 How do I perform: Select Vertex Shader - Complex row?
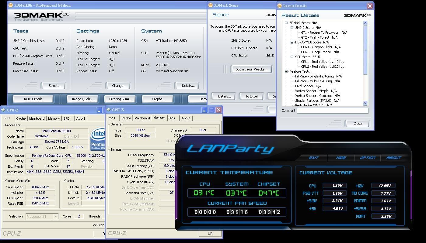point(317,96)
